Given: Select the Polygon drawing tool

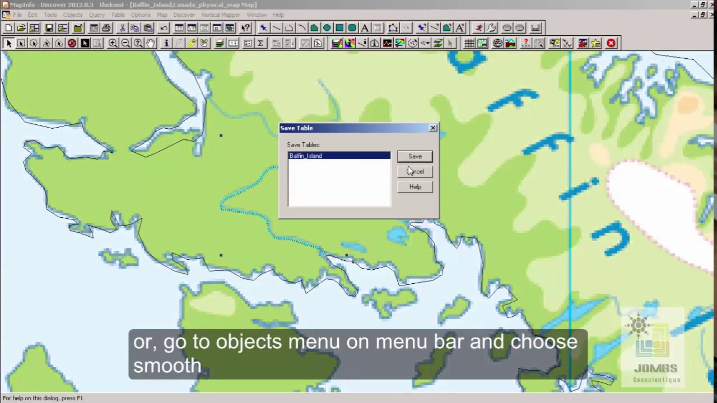Looking at the screenshot, I should (314, 28).
